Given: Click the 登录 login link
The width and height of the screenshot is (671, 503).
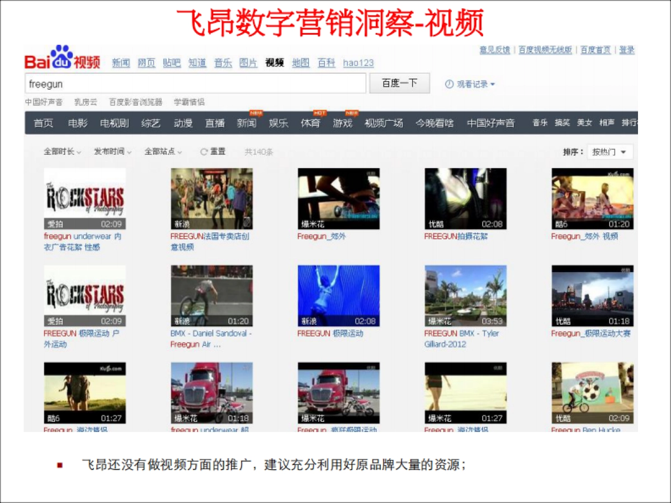Looking at the screenshot, I should [x=627, y=50].
